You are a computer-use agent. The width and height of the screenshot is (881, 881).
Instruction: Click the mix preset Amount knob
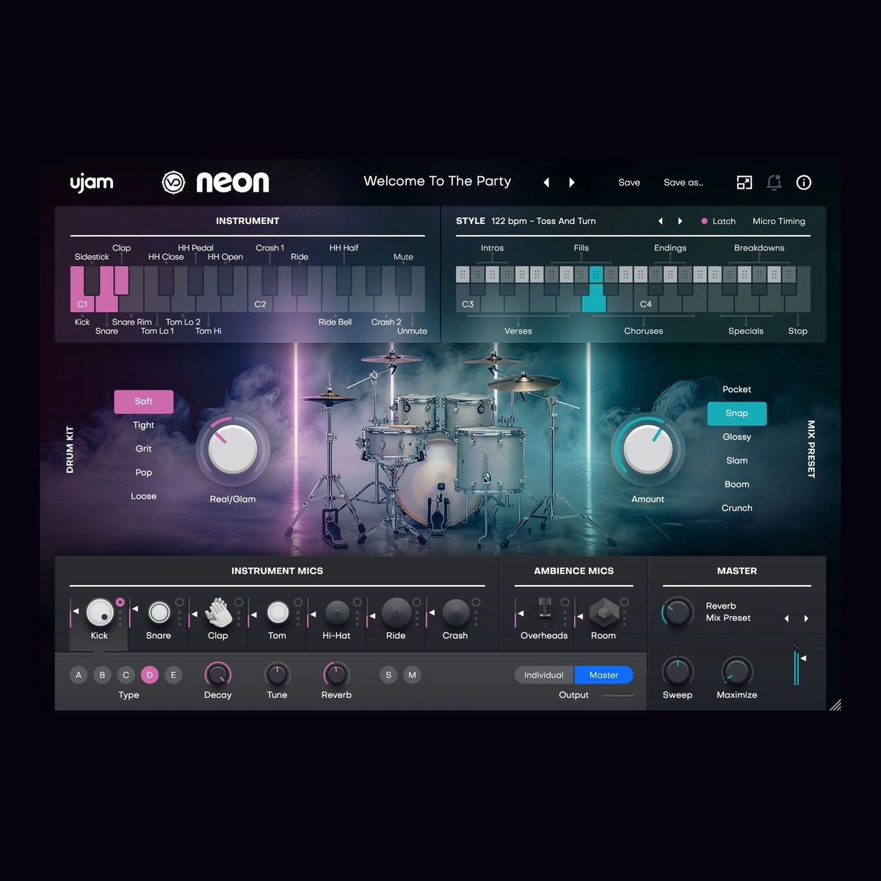pyautogui.click(x=648, y=449)
